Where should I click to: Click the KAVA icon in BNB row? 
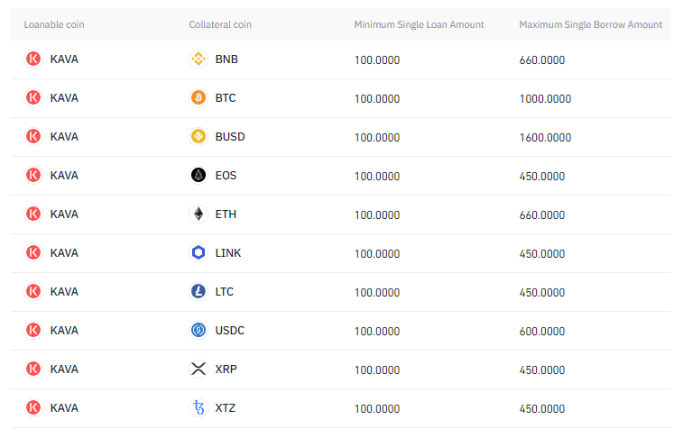tap(33, 59)
